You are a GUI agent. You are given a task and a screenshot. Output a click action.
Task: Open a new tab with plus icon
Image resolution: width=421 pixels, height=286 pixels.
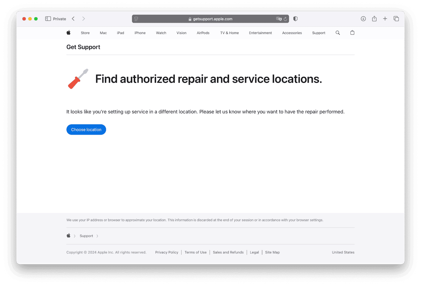385,19
